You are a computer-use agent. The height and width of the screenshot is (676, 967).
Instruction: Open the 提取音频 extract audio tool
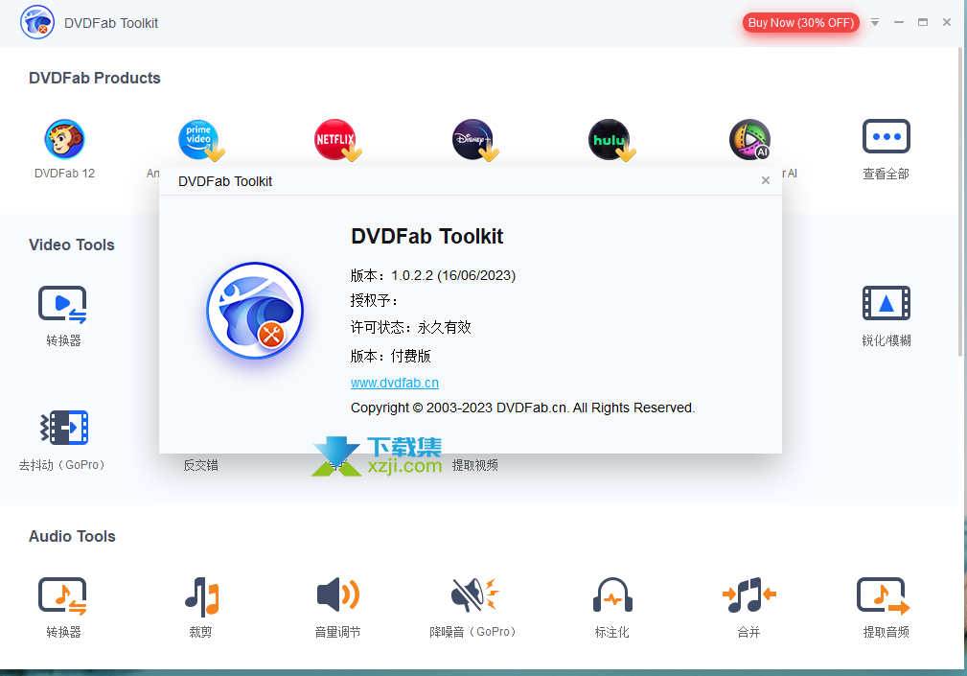[x=884, y=595]
